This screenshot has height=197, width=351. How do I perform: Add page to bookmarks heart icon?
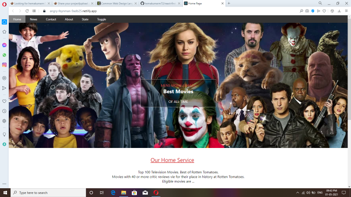pyautogui.click(x=324, y=11)
